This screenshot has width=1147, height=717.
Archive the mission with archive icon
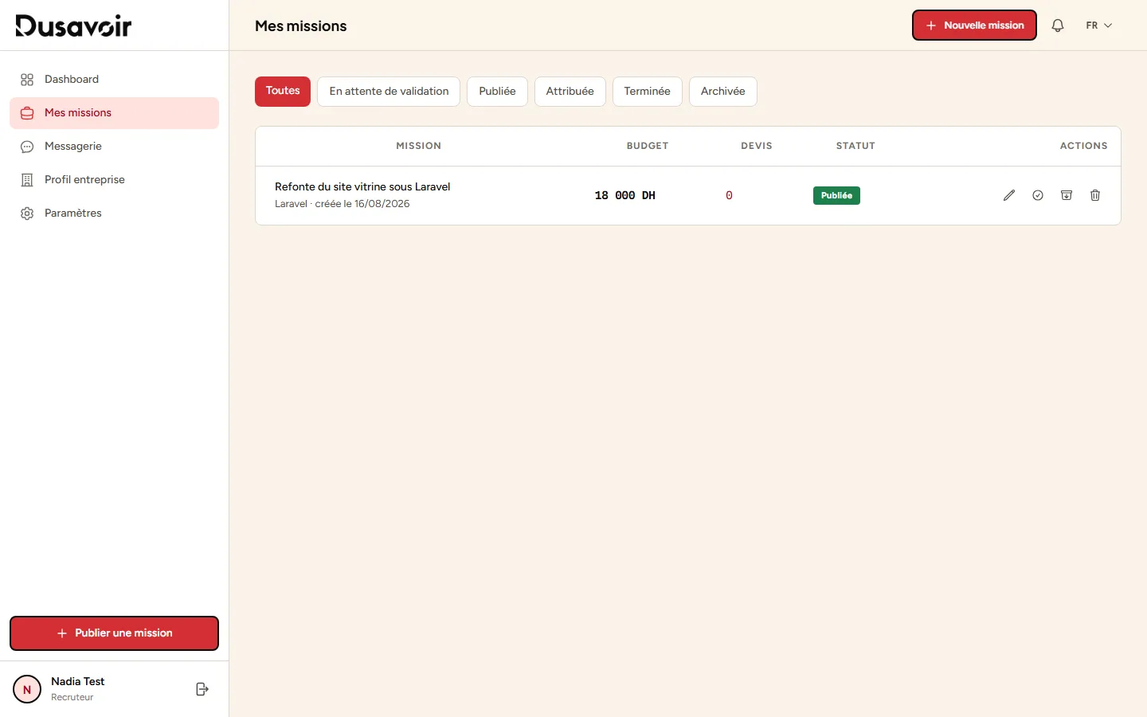1067,195
